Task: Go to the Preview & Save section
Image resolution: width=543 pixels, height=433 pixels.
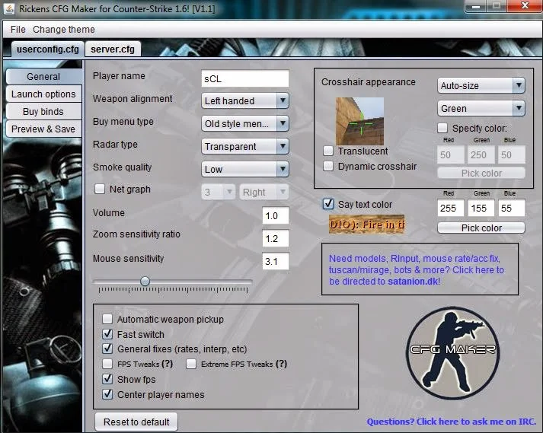Action: (x=43, y=129)
